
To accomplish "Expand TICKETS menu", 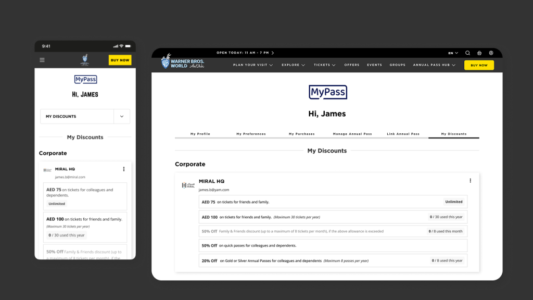I will [x=325, y=65].
